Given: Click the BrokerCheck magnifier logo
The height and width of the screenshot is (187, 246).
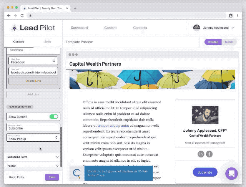Looking at the screenshot, I should point(77,173).
